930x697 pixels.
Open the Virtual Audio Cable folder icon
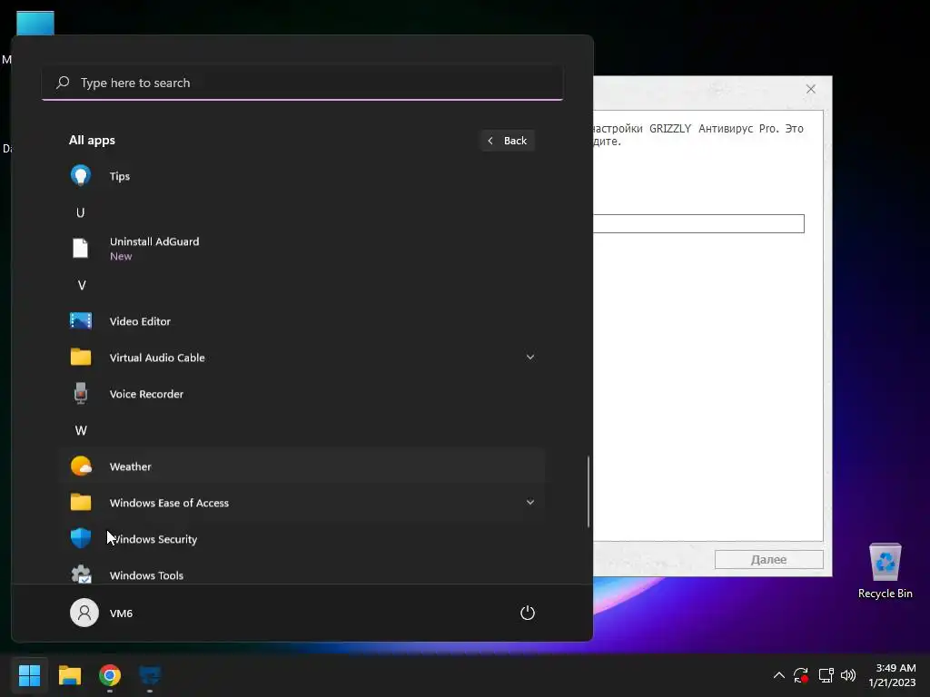81,357
